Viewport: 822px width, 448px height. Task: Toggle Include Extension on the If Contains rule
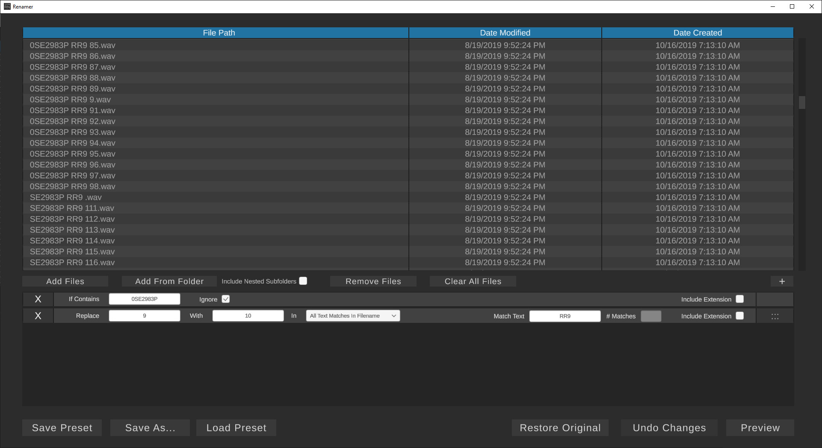(x=740, y=299)
